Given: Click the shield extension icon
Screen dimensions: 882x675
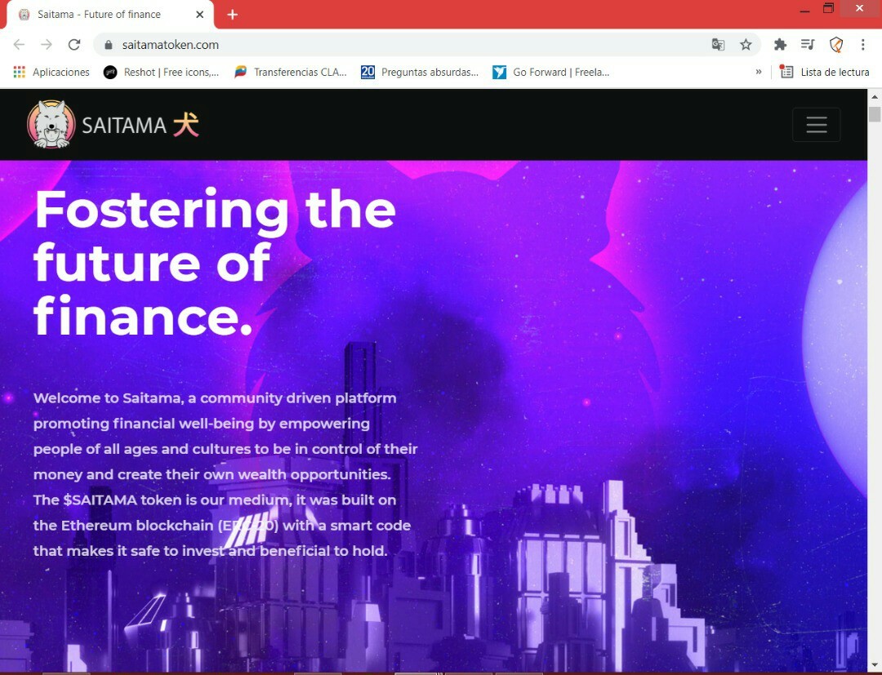Looking at the screenshot, I should pos(836,44).
